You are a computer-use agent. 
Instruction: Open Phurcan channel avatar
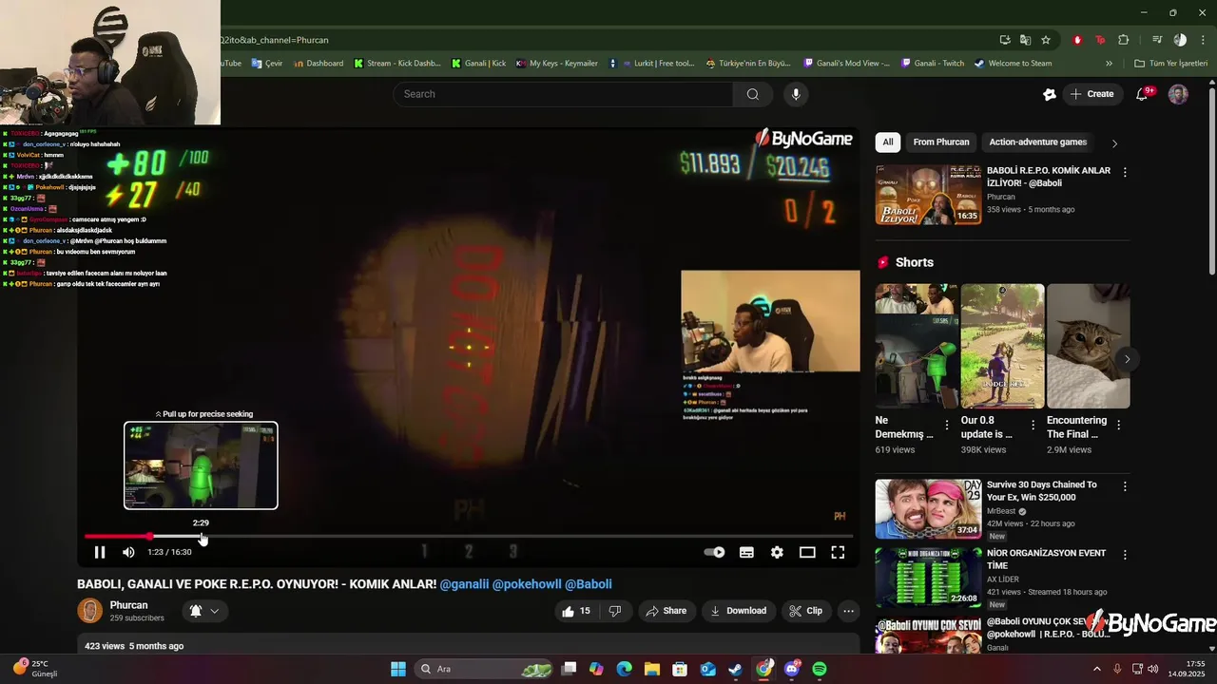click(x=90, y=611)
